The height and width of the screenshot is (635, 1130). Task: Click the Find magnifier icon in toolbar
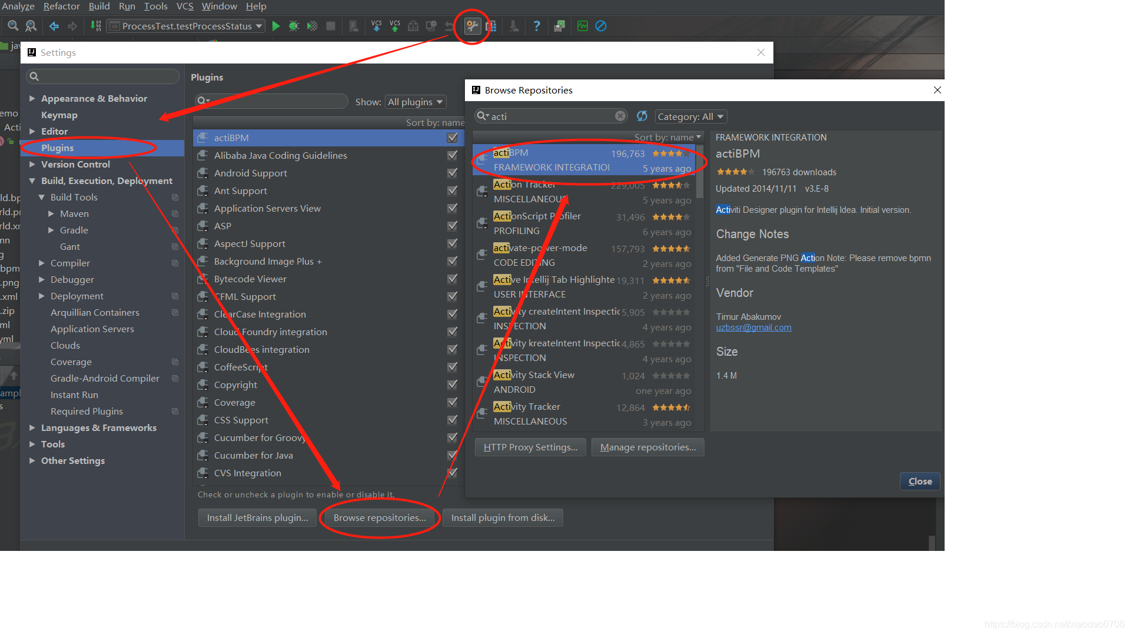pyautogui.click(x=12, y=26)
